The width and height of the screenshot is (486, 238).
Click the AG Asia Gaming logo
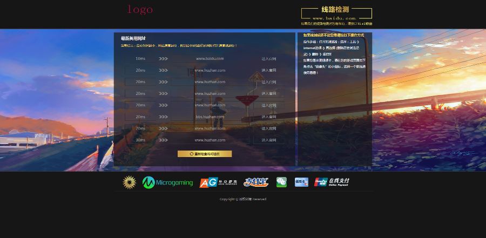point(218,182)
